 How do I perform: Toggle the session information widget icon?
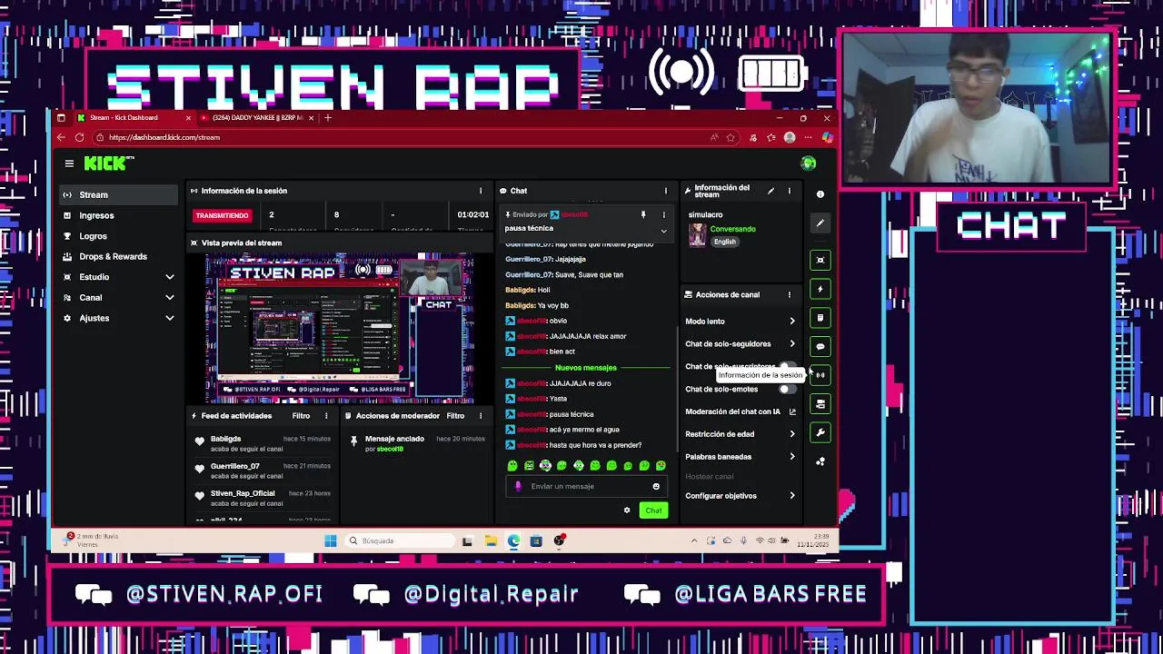[820, 375]
